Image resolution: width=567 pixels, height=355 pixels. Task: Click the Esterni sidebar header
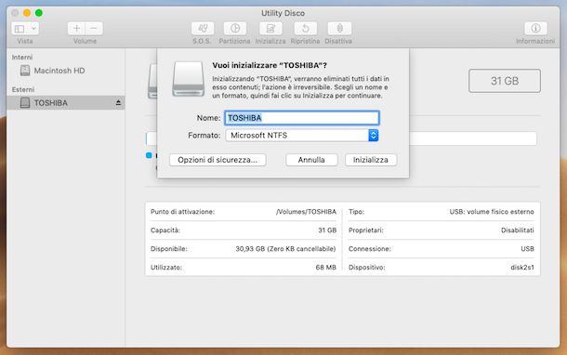(x=23, y=89)
